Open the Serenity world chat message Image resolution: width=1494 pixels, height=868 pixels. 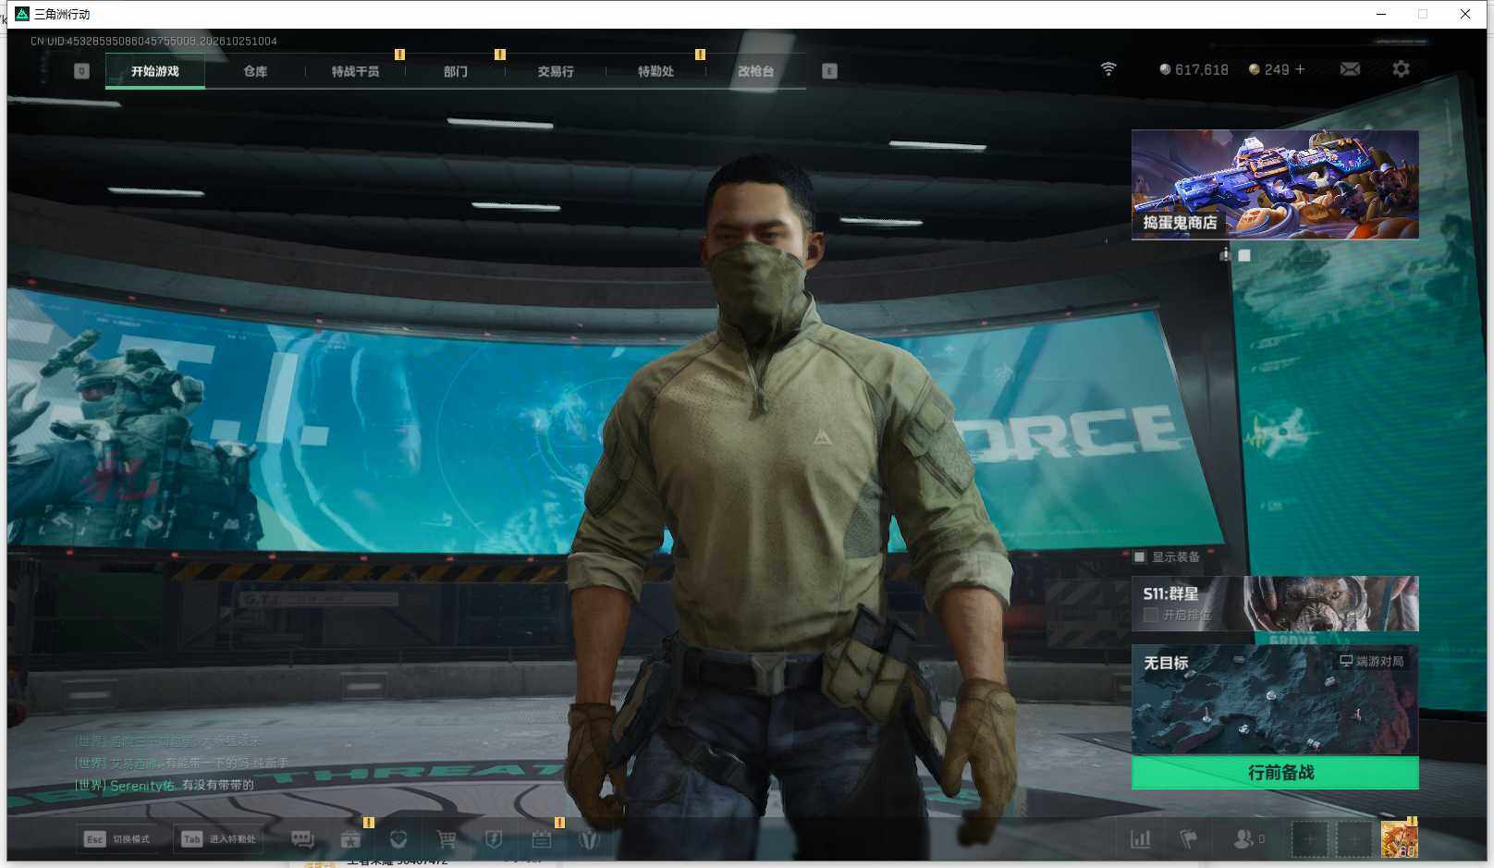pos(165,785)
